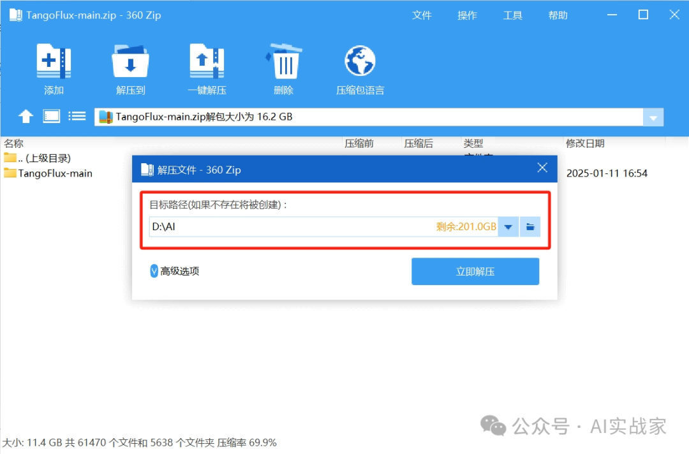Open the 工具 menu
This screenshot has height=454, width=689.
point(512,15)
